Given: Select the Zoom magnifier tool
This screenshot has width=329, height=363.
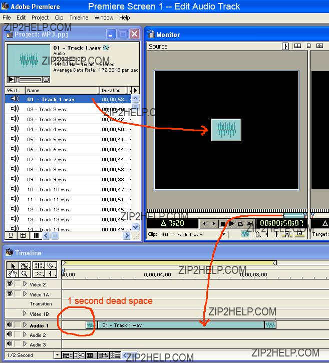Looking at the screenshot, I should point(25,274).
